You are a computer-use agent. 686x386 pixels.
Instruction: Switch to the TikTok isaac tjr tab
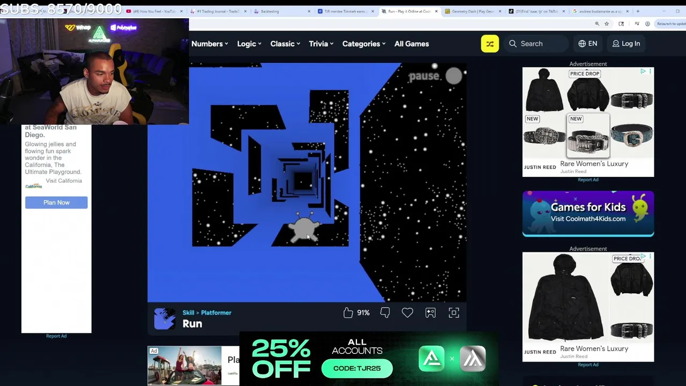point(536,11)
